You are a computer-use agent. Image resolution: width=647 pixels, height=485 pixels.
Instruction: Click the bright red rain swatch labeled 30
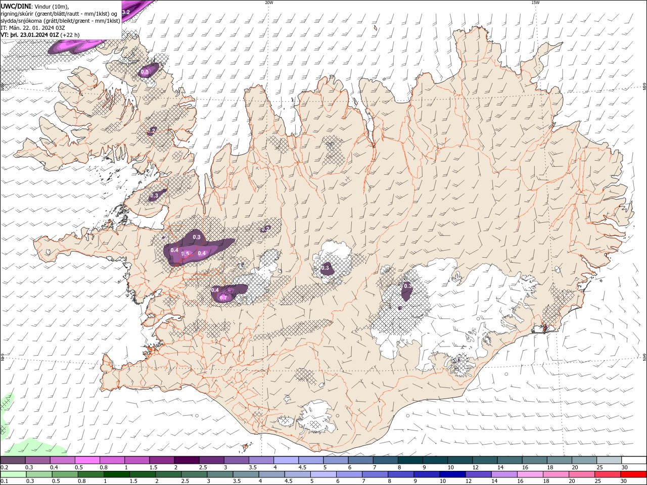pyautogui.click(x=633, y=474)
